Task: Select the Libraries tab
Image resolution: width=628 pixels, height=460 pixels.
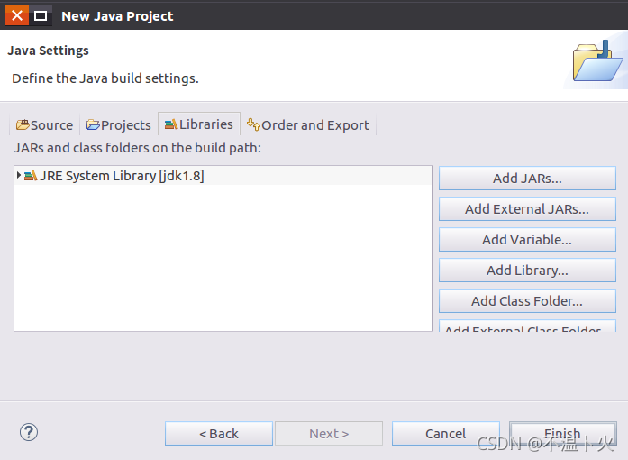Action: pos(199,124)
